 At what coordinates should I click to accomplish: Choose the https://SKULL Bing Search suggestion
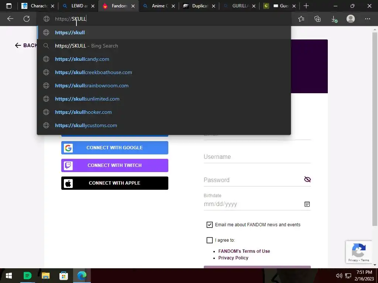[164, 46]
